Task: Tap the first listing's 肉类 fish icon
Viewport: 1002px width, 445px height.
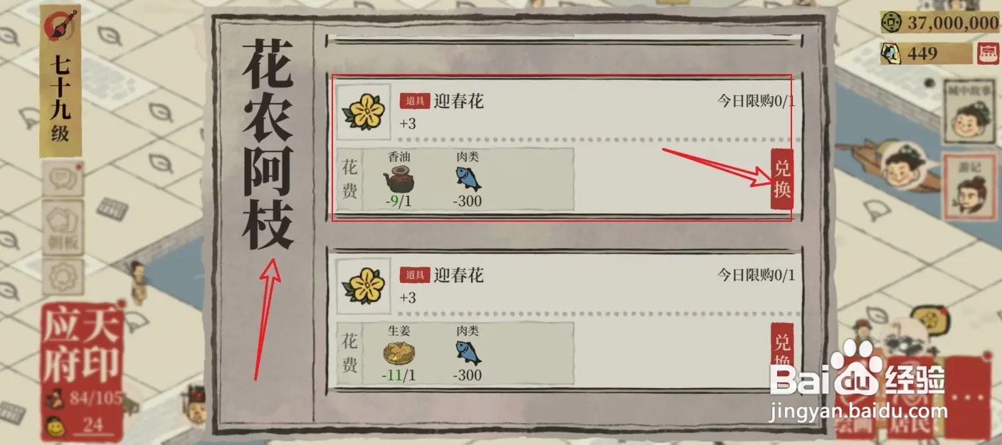Action: 468,178
